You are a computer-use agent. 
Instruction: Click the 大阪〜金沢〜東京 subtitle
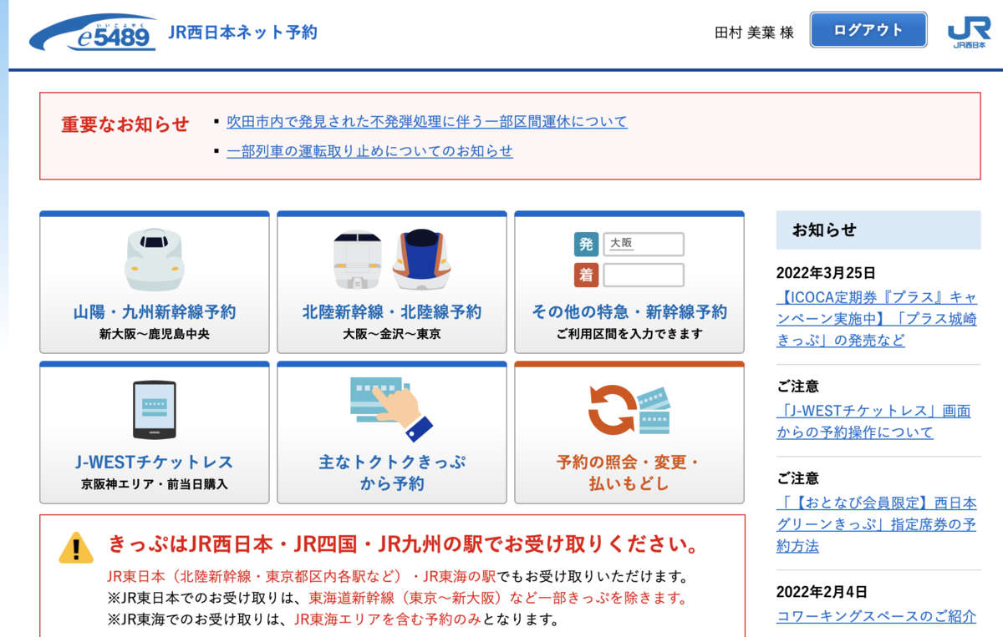tap(392, 334)
